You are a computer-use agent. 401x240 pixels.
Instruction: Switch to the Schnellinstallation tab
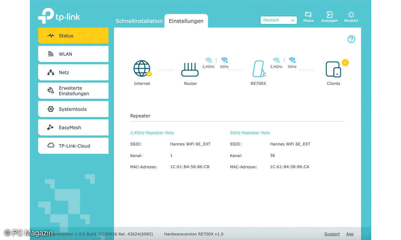coord(139,21)
